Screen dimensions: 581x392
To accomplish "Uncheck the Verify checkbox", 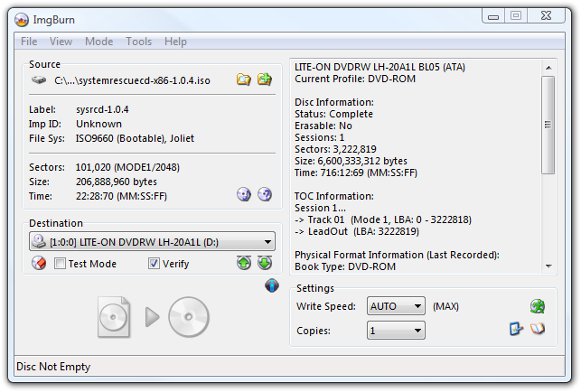I will (154, 264).
